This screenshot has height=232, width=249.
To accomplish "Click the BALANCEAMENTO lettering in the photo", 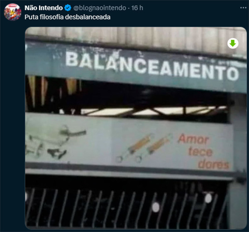I will coord(152,66).
